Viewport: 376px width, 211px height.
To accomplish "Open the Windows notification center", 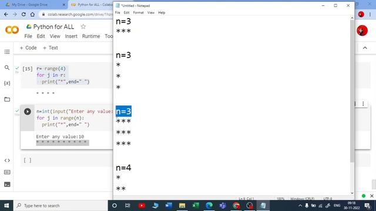I will pyautogui.click(x=367, y=206).
